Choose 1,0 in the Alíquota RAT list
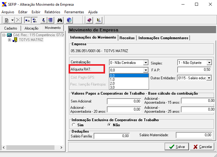 coord(129,80)
